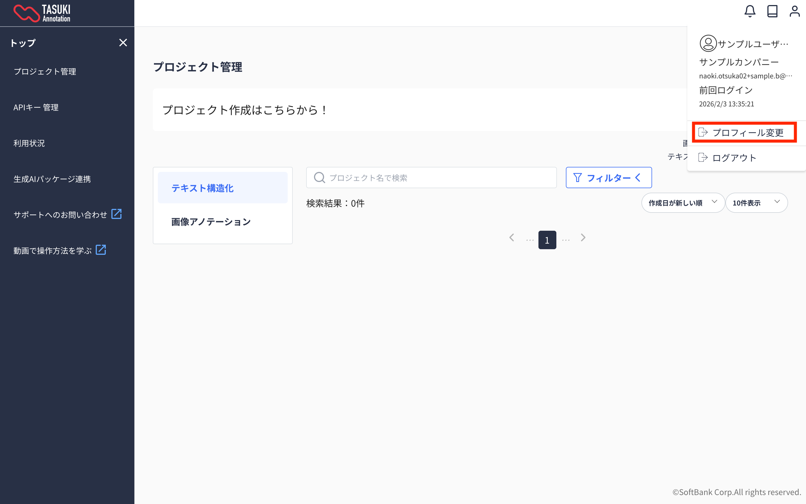Switch to テキスト構造化 tab
The width and height of the screenshot is (806, 504).
click(222, 188)
